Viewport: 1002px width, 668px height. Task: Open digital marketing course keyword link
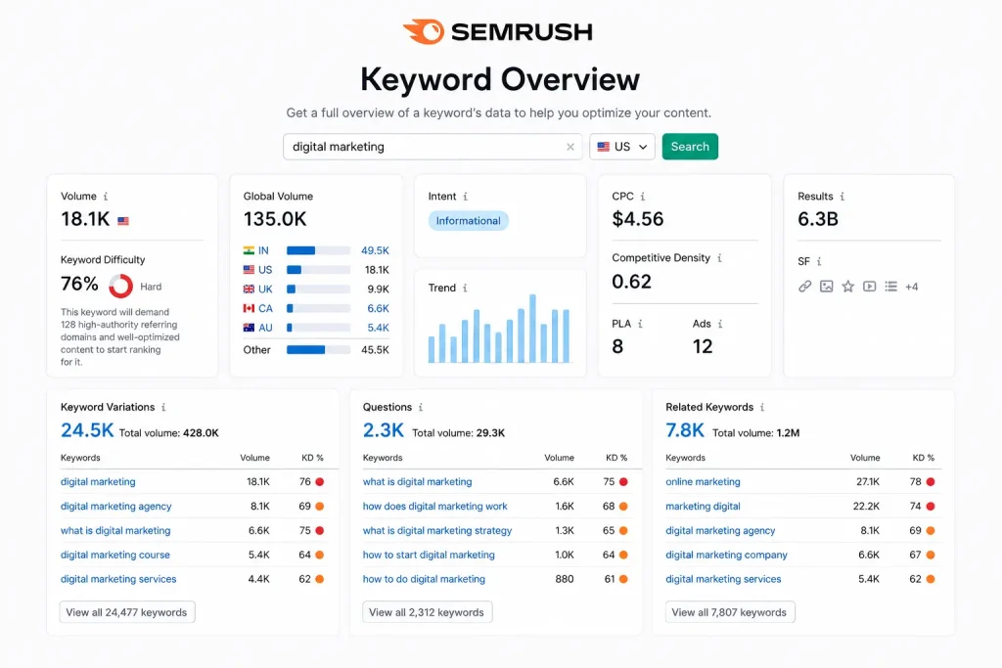[115, 555]
